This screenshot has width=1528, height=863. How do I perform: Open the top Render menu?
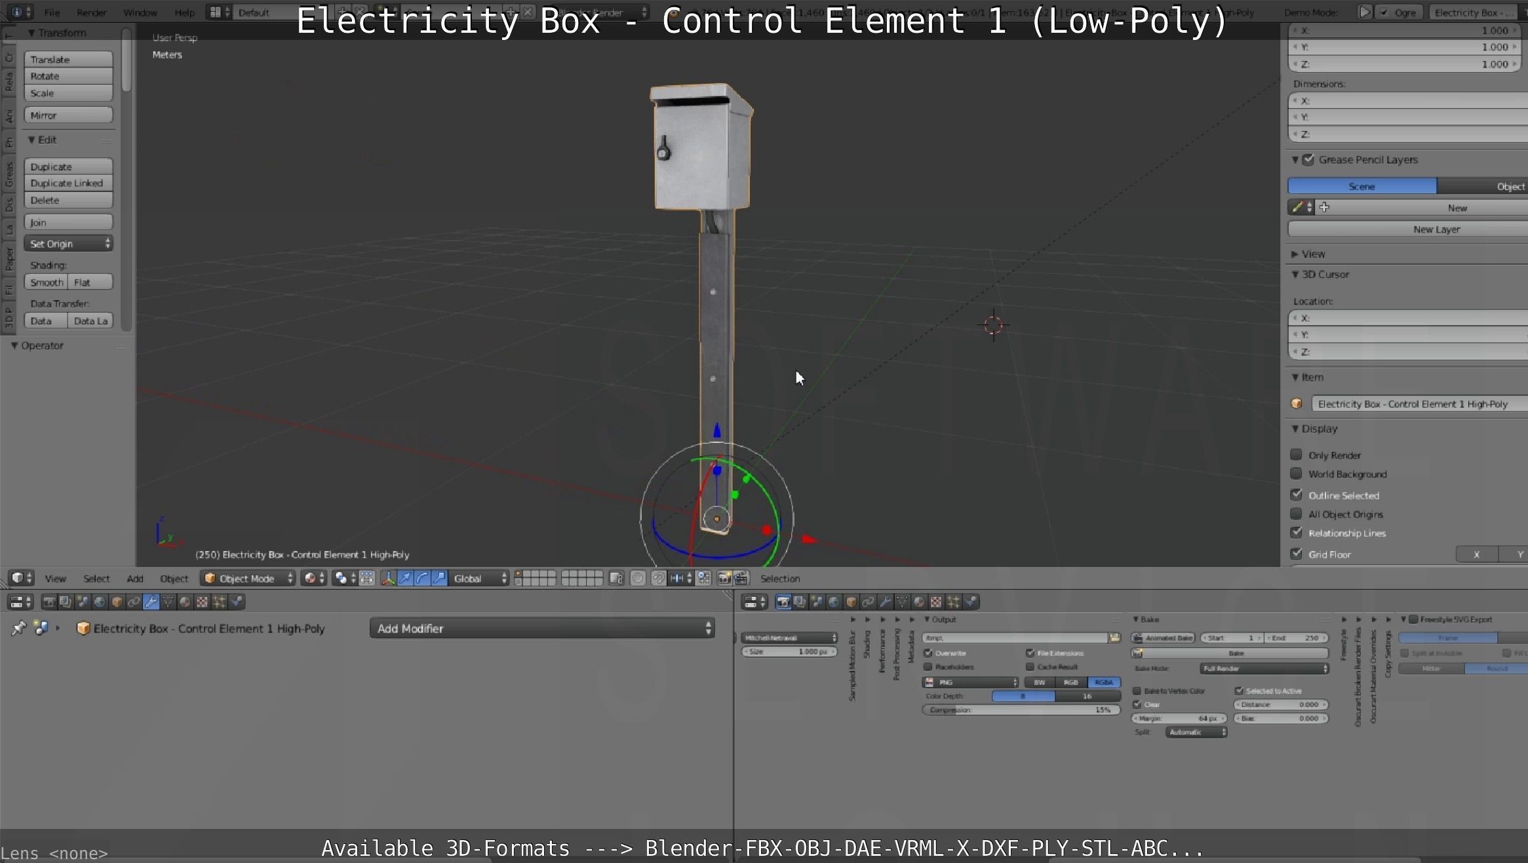click(91, 12)
